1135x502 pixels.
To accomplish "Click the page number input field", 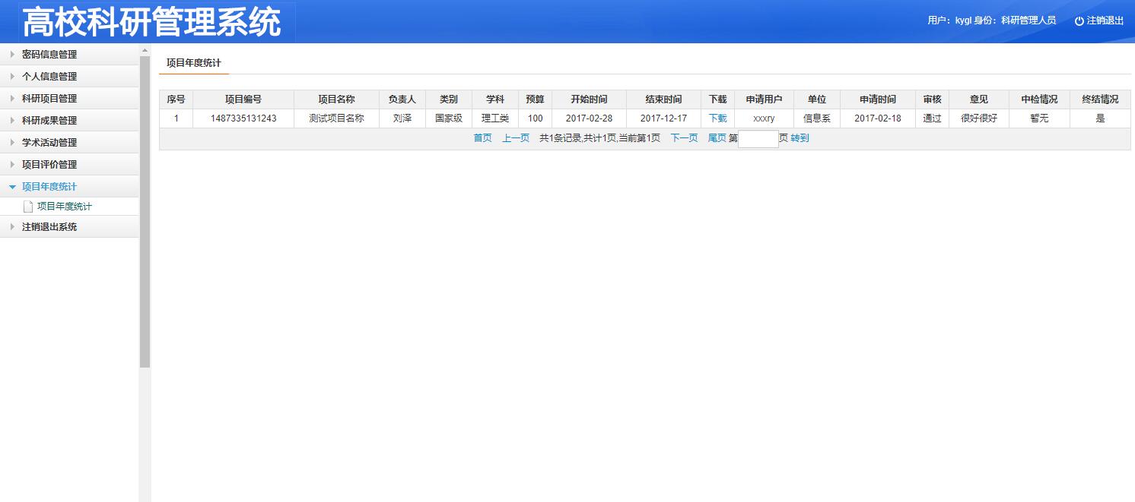I will tap(758, 139).
